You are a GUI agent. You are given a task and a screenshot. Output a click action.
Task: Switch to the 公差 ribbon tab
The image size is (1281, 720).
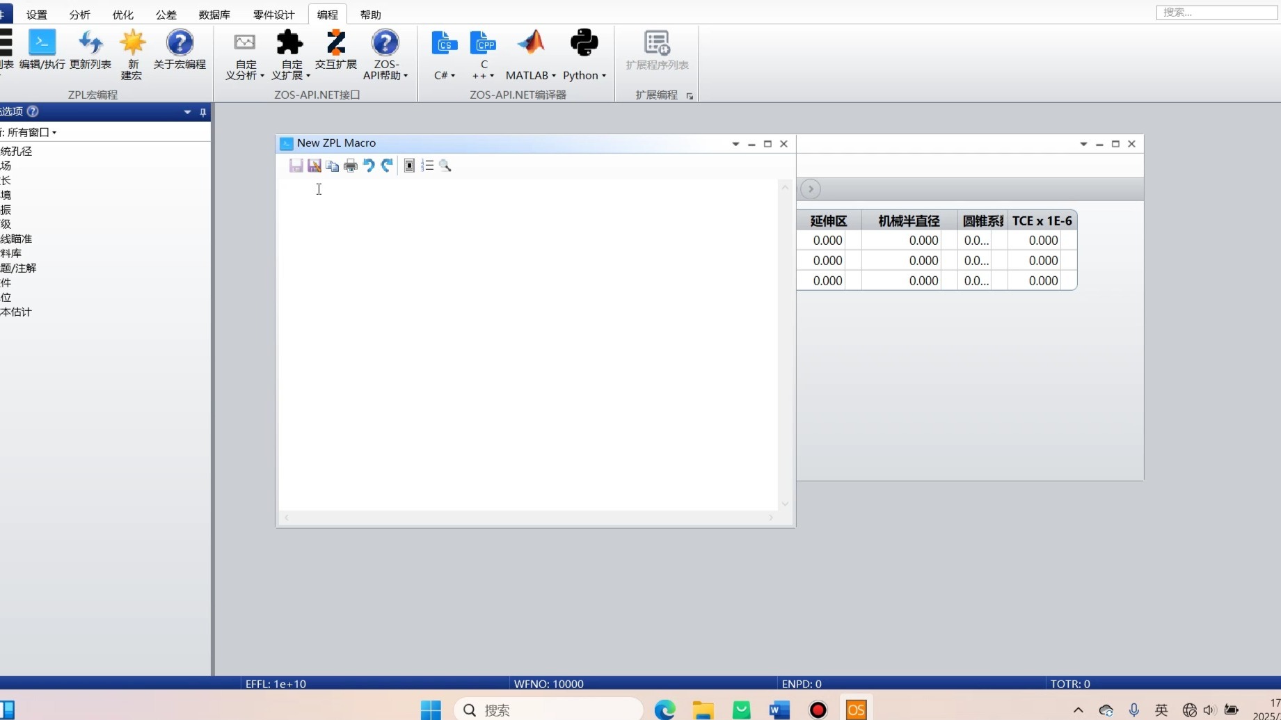166,15
